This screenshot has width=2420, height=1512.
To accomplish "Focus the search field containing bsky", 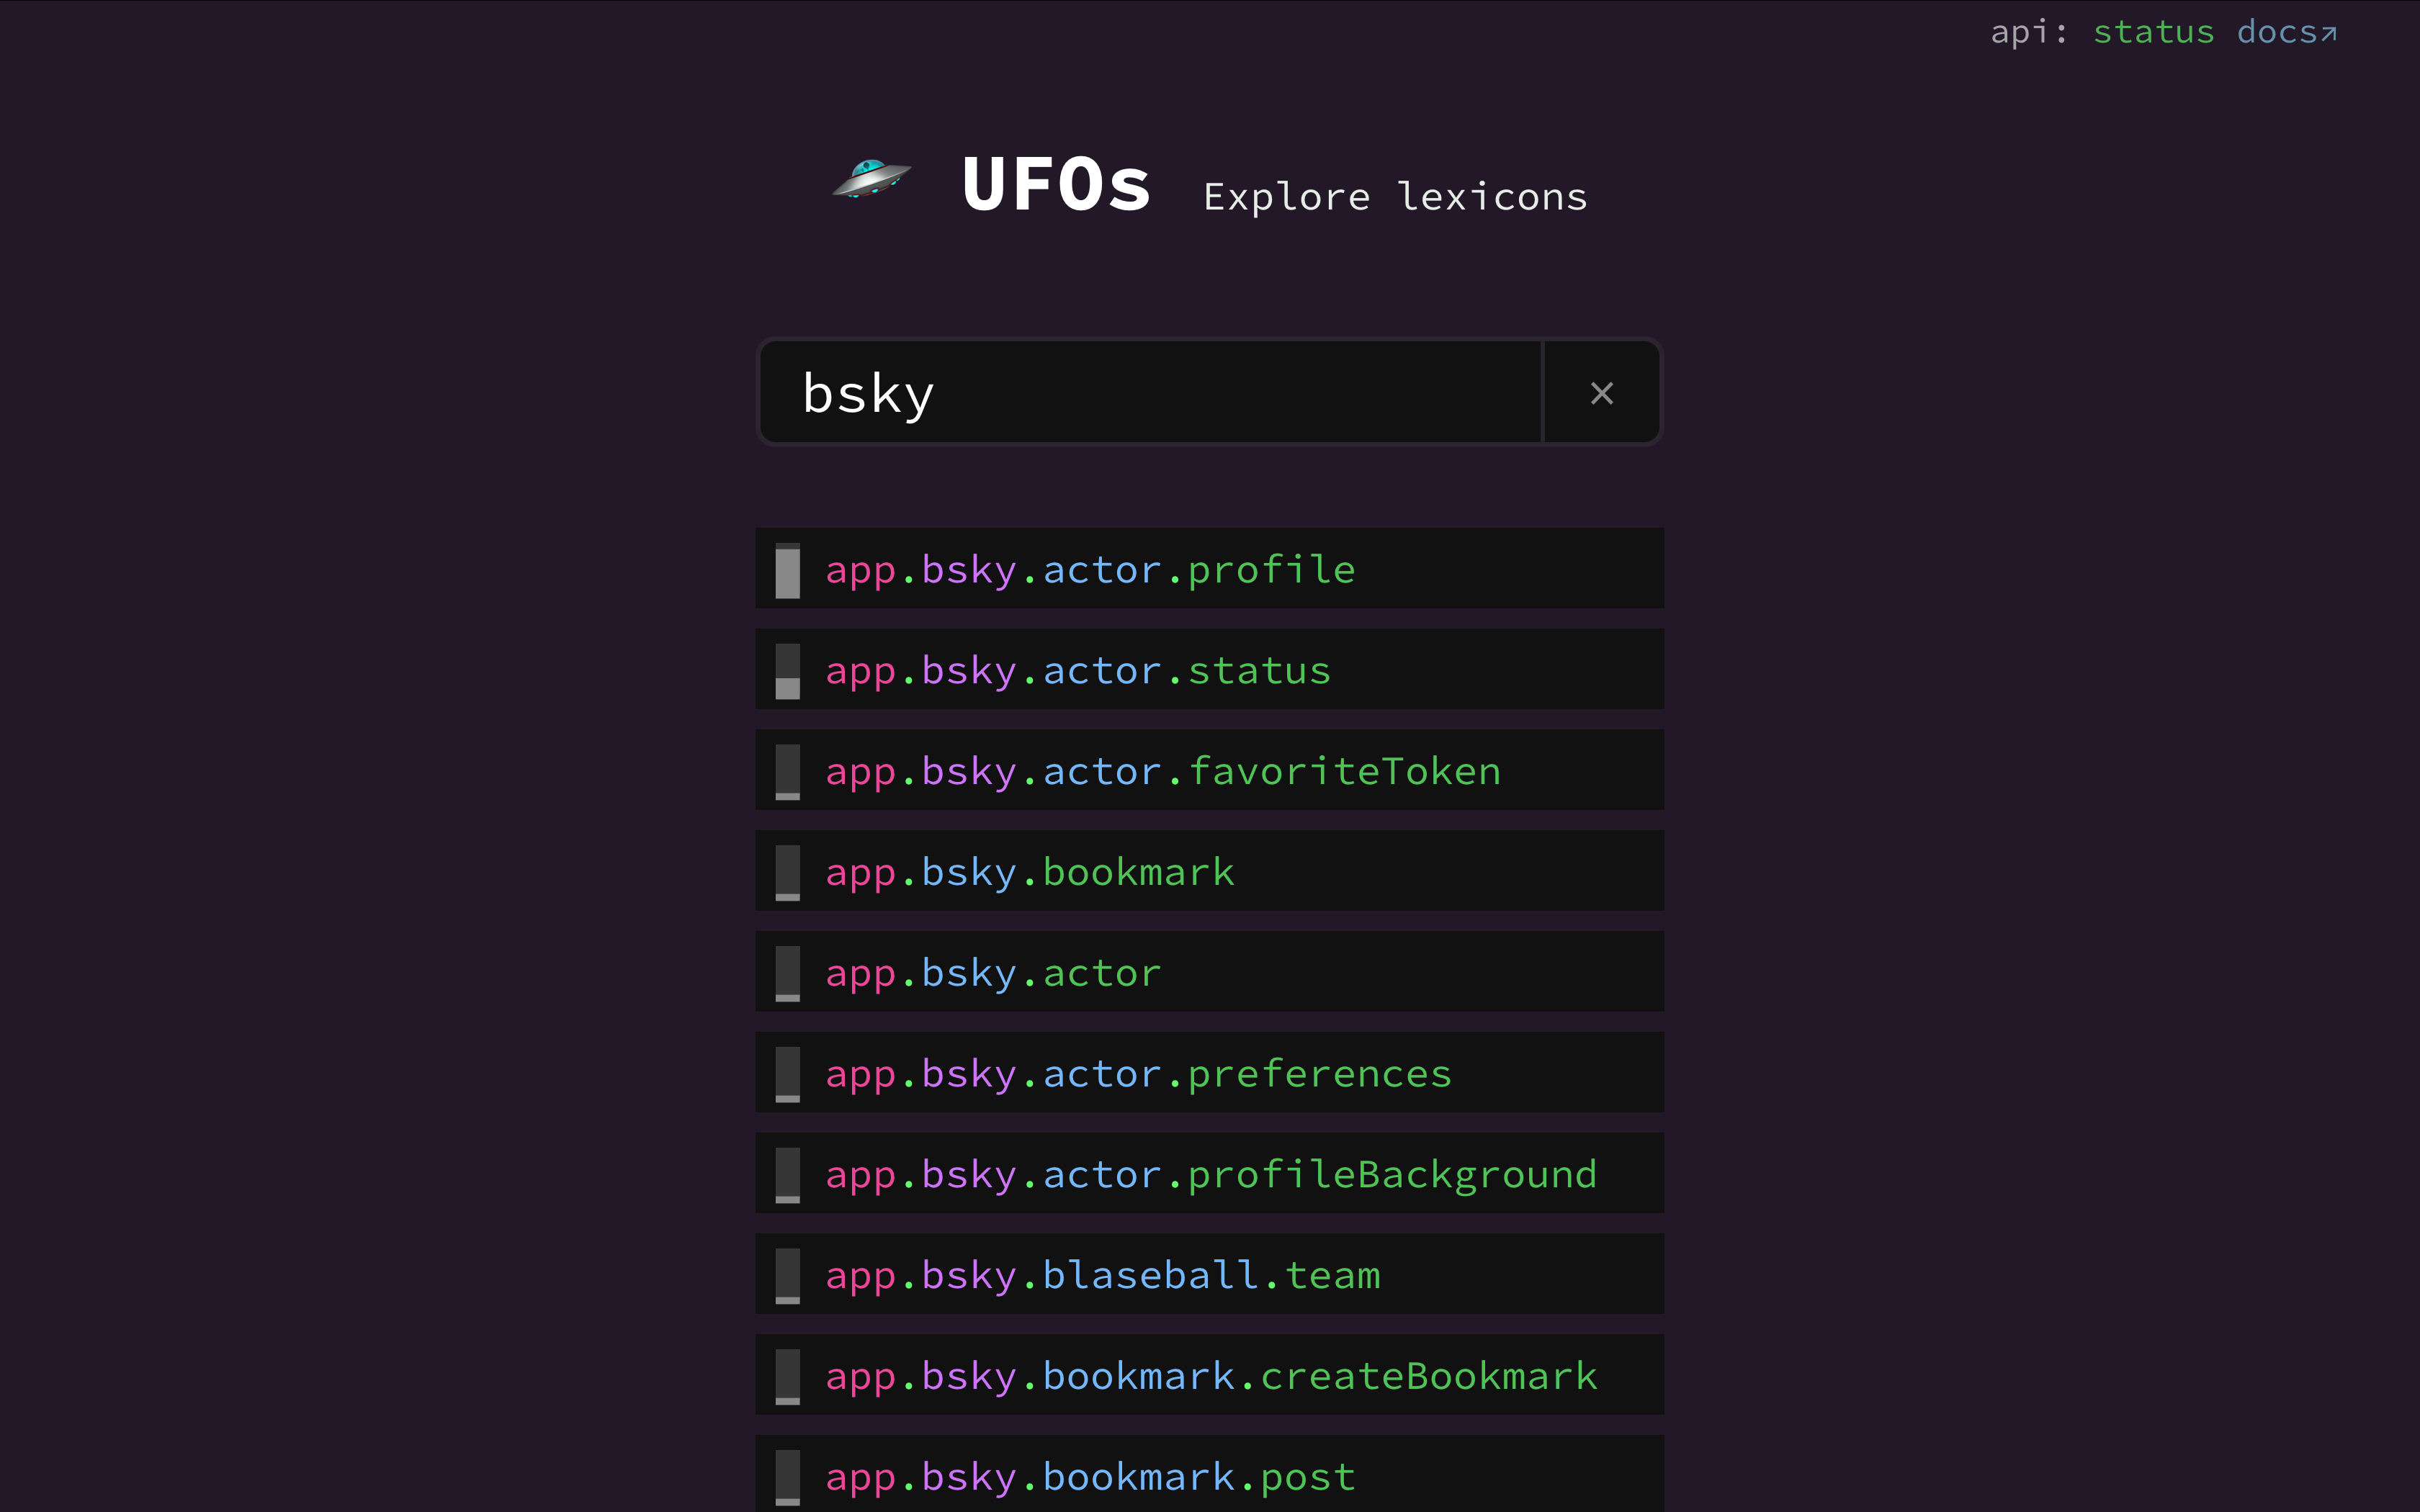I will [x=1150, y=393].
